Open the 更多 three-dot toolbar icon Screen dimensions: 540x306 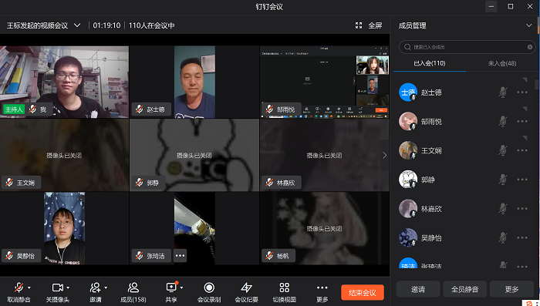click(322, 288)
